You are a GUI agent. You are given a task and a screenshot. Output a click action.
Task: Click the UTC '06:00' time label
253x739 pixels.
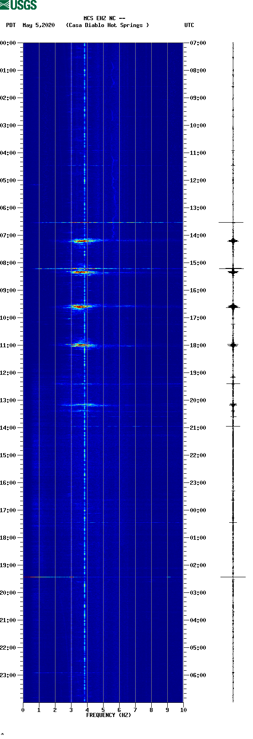coord(198,675)
